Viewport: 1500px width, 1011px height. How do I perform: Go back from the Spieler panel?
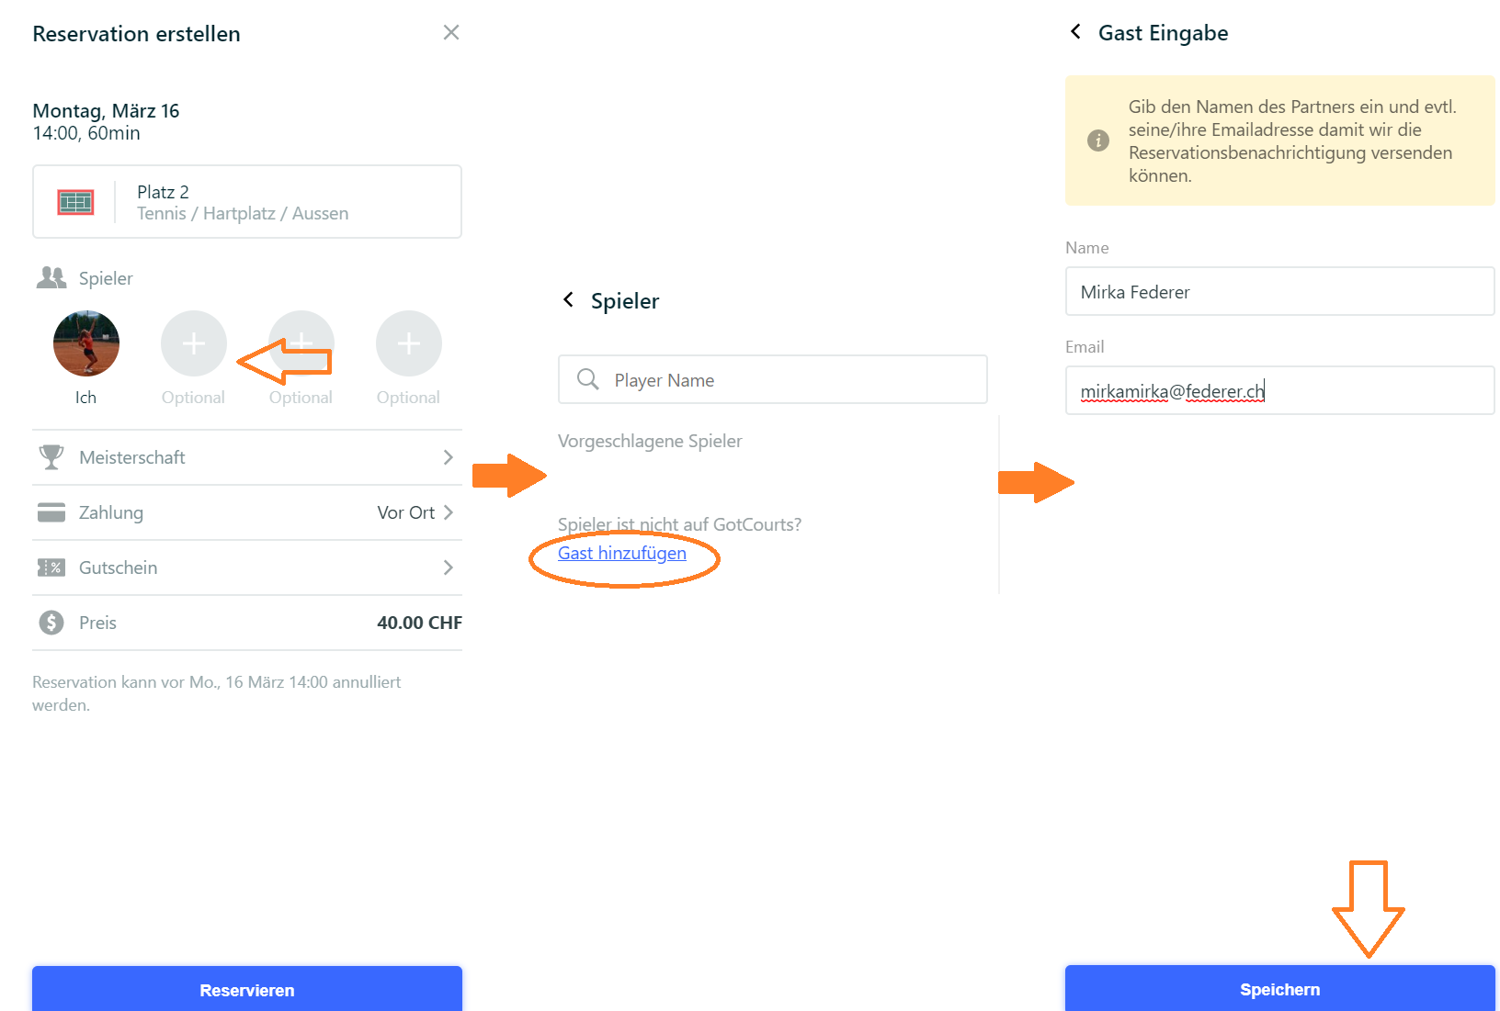point(569,300)
